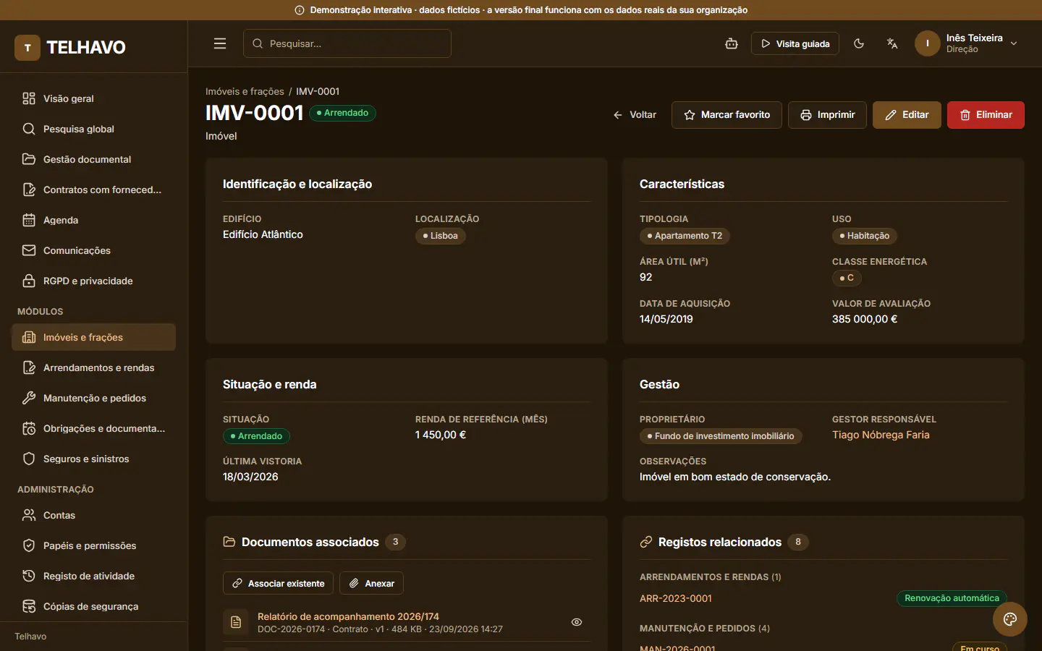1042x651 pixels.
Task: Go back with the Voltar button
Action: tap(635, 115)
